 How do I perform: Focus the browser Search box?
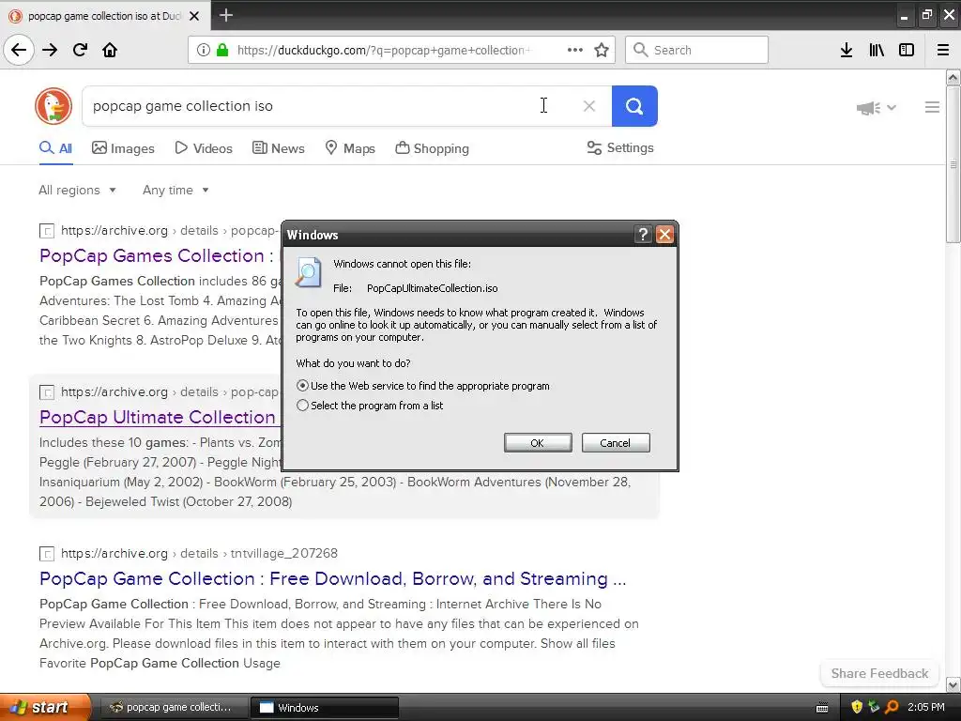696,50
